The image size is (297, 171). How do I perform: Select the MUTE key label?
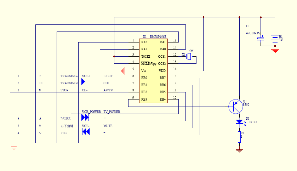[x=108, y=126]
